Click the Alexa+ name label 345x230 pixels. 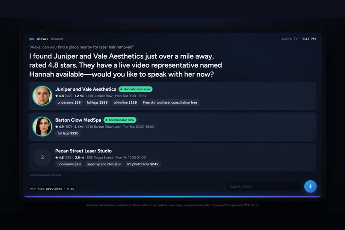point(42,39)
